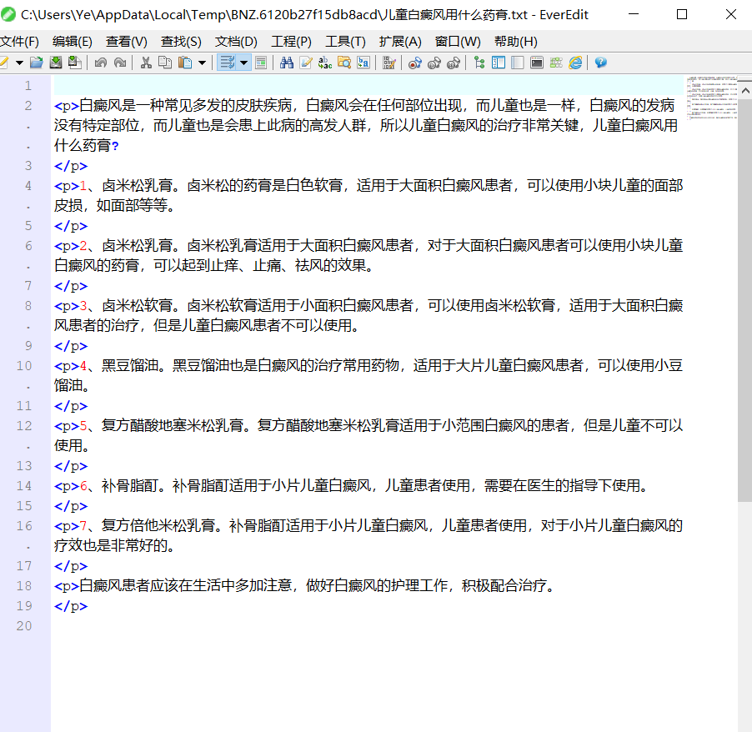Preview in Internet Explorer browser icon
This screenshot has width=752, height=732.
click(575, 63)
